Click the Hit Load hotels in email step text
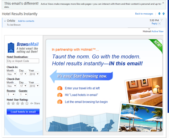The height and width of the screenshot is (138, 169). (81, 95)
